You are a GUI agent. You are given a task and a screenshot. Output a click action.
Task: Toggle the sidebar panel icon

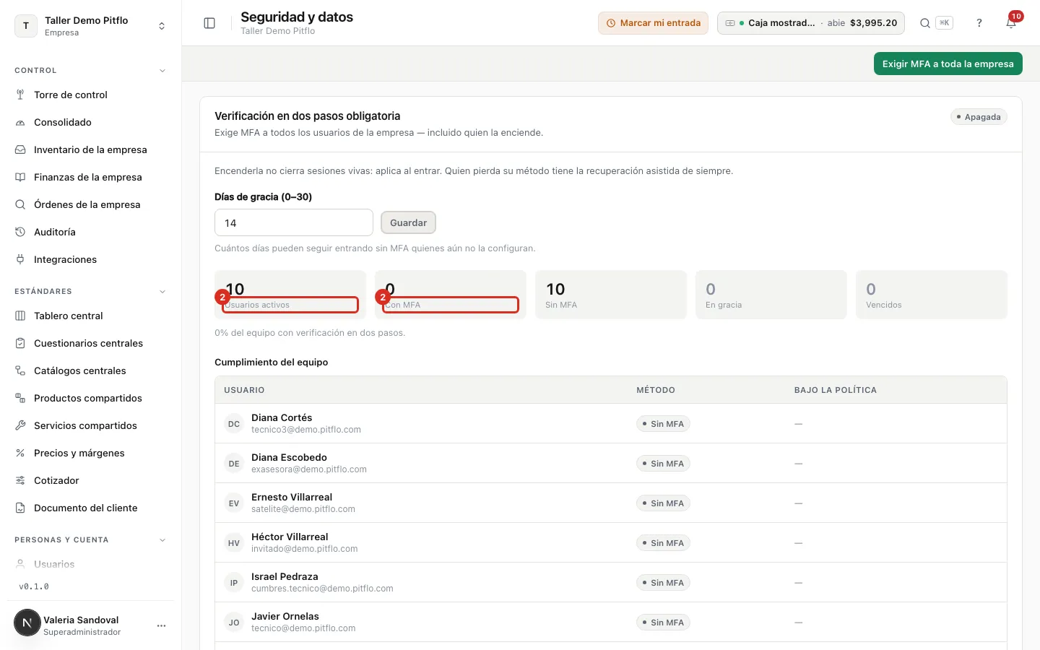click(209, 23)
